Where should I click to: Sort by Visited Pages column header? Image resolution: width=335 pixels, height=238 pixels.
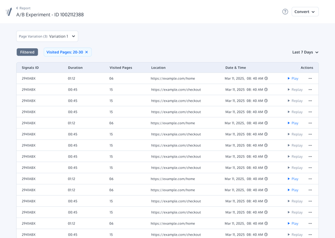coord(121,68)
